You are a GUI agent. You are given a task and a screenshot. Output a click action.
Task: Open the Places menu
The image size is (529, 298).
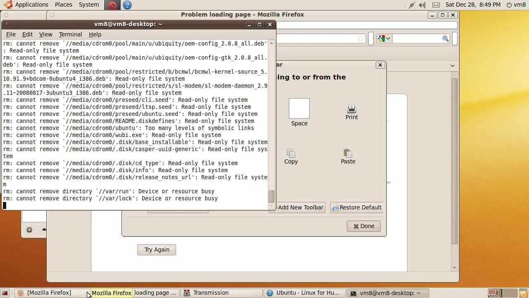[x=64, y=5]
